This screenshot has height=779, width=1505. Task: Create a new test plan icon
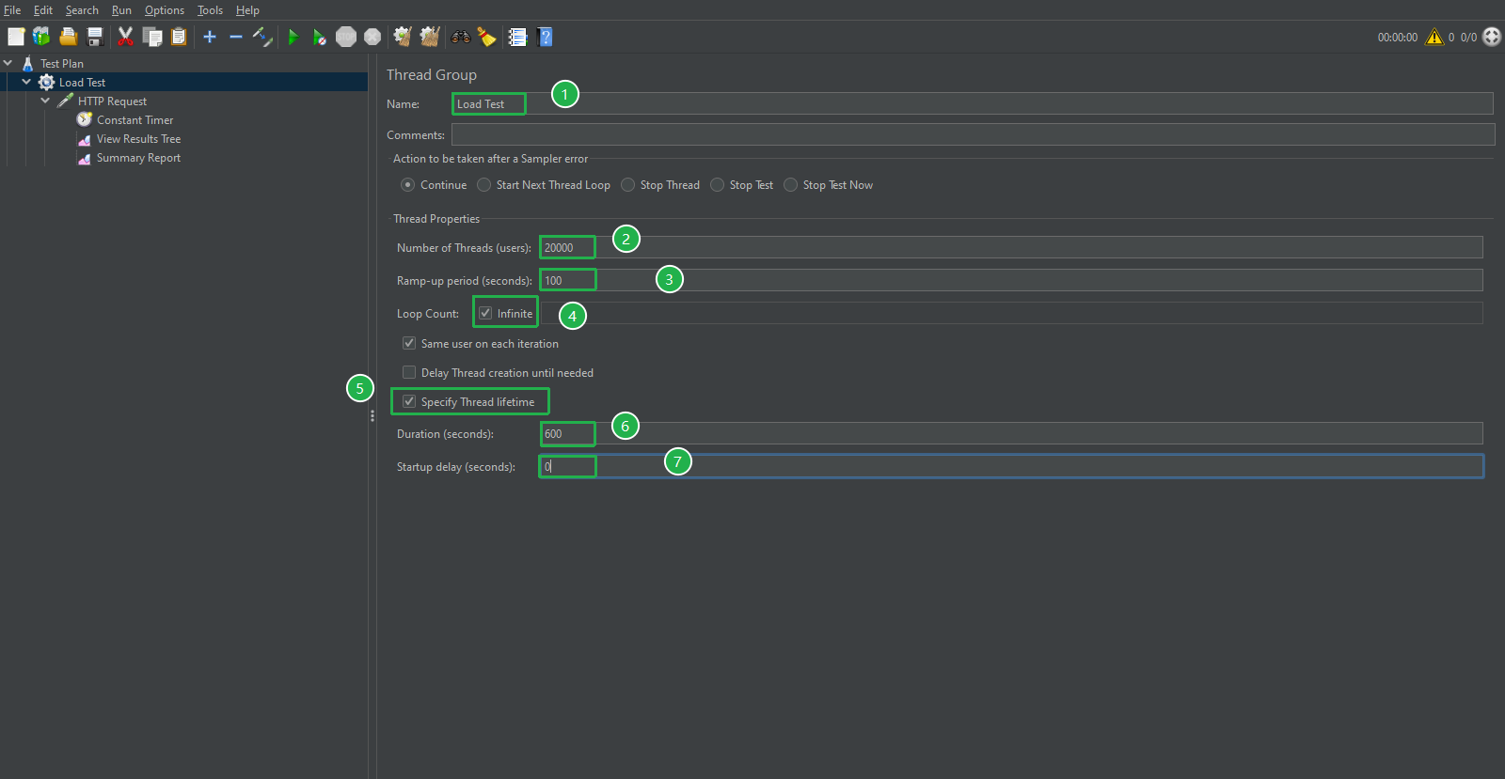[16, 37]
